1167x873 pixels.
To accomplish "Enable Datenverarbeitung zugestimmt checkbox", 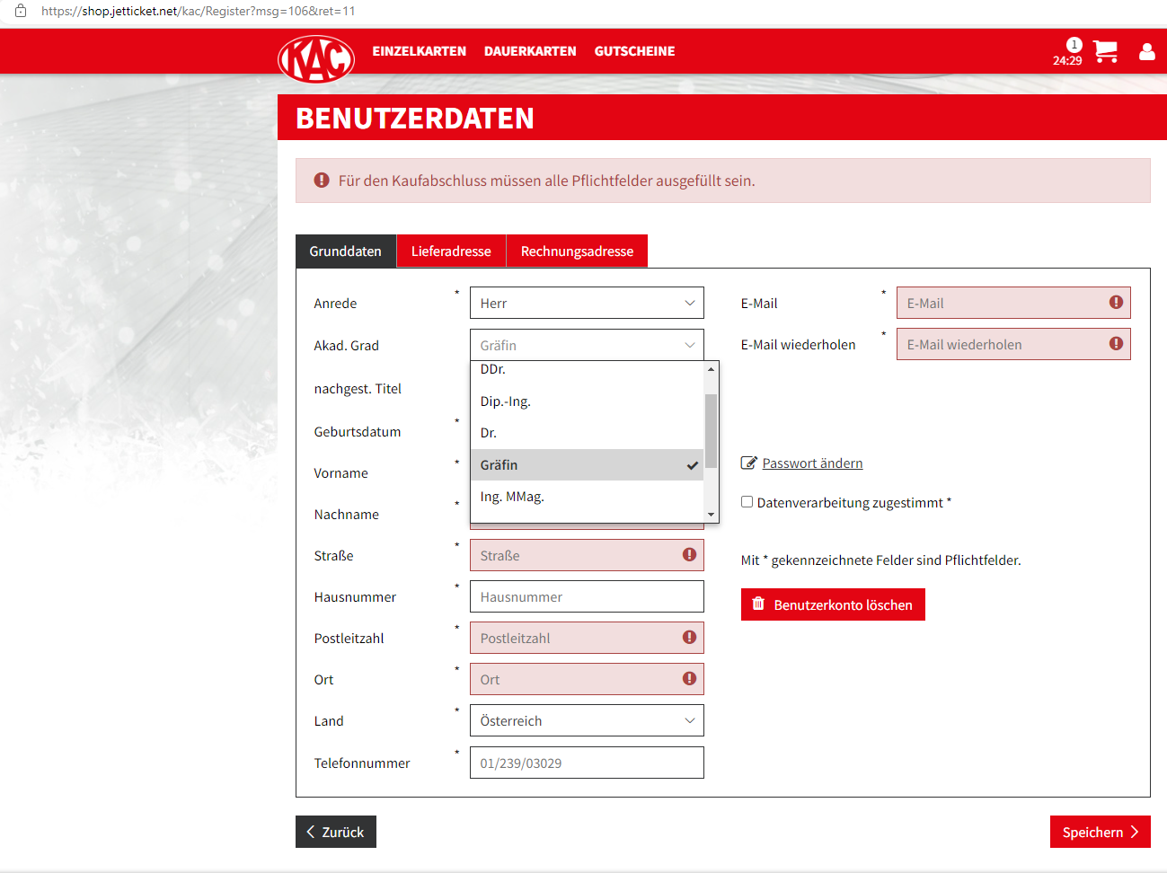I will pyautogui.click(x=747, y=502).
